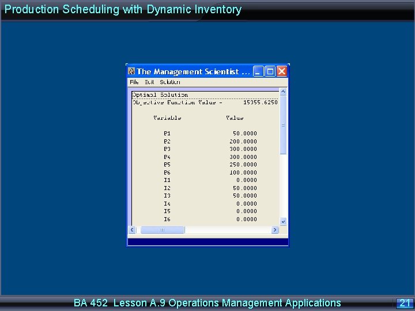Select variable P1 row label
Image resolution: width=415 pixels, height=311 pixels.
coord(167,133)
